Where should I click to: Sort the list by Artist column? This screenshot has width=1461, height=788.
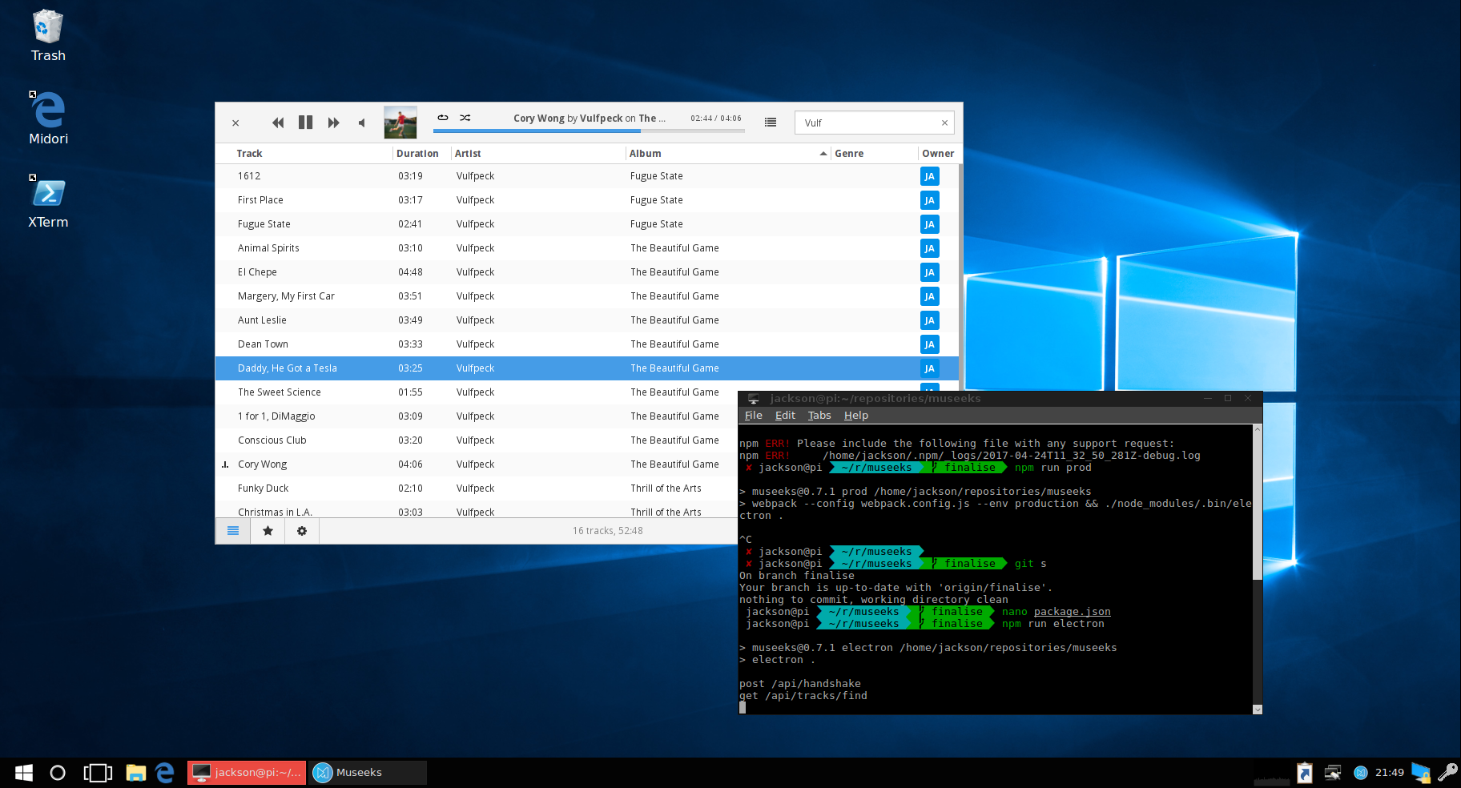click(x=468, y=154)
